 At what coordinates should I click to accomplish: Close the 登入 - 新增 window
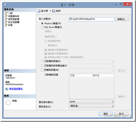coord(127,4)
